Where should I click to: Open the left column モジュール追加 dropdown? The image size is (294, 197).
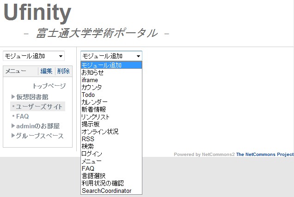pyautogui.click(x=34, y=56)
